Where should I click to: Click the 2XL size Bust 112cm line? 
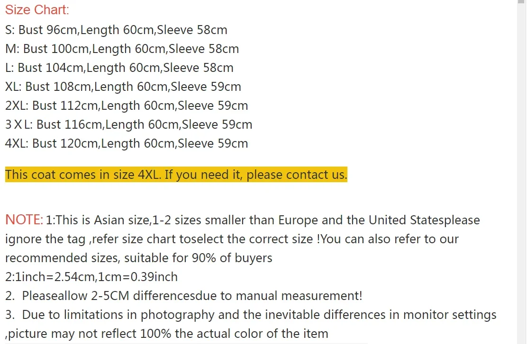[127, 106]
